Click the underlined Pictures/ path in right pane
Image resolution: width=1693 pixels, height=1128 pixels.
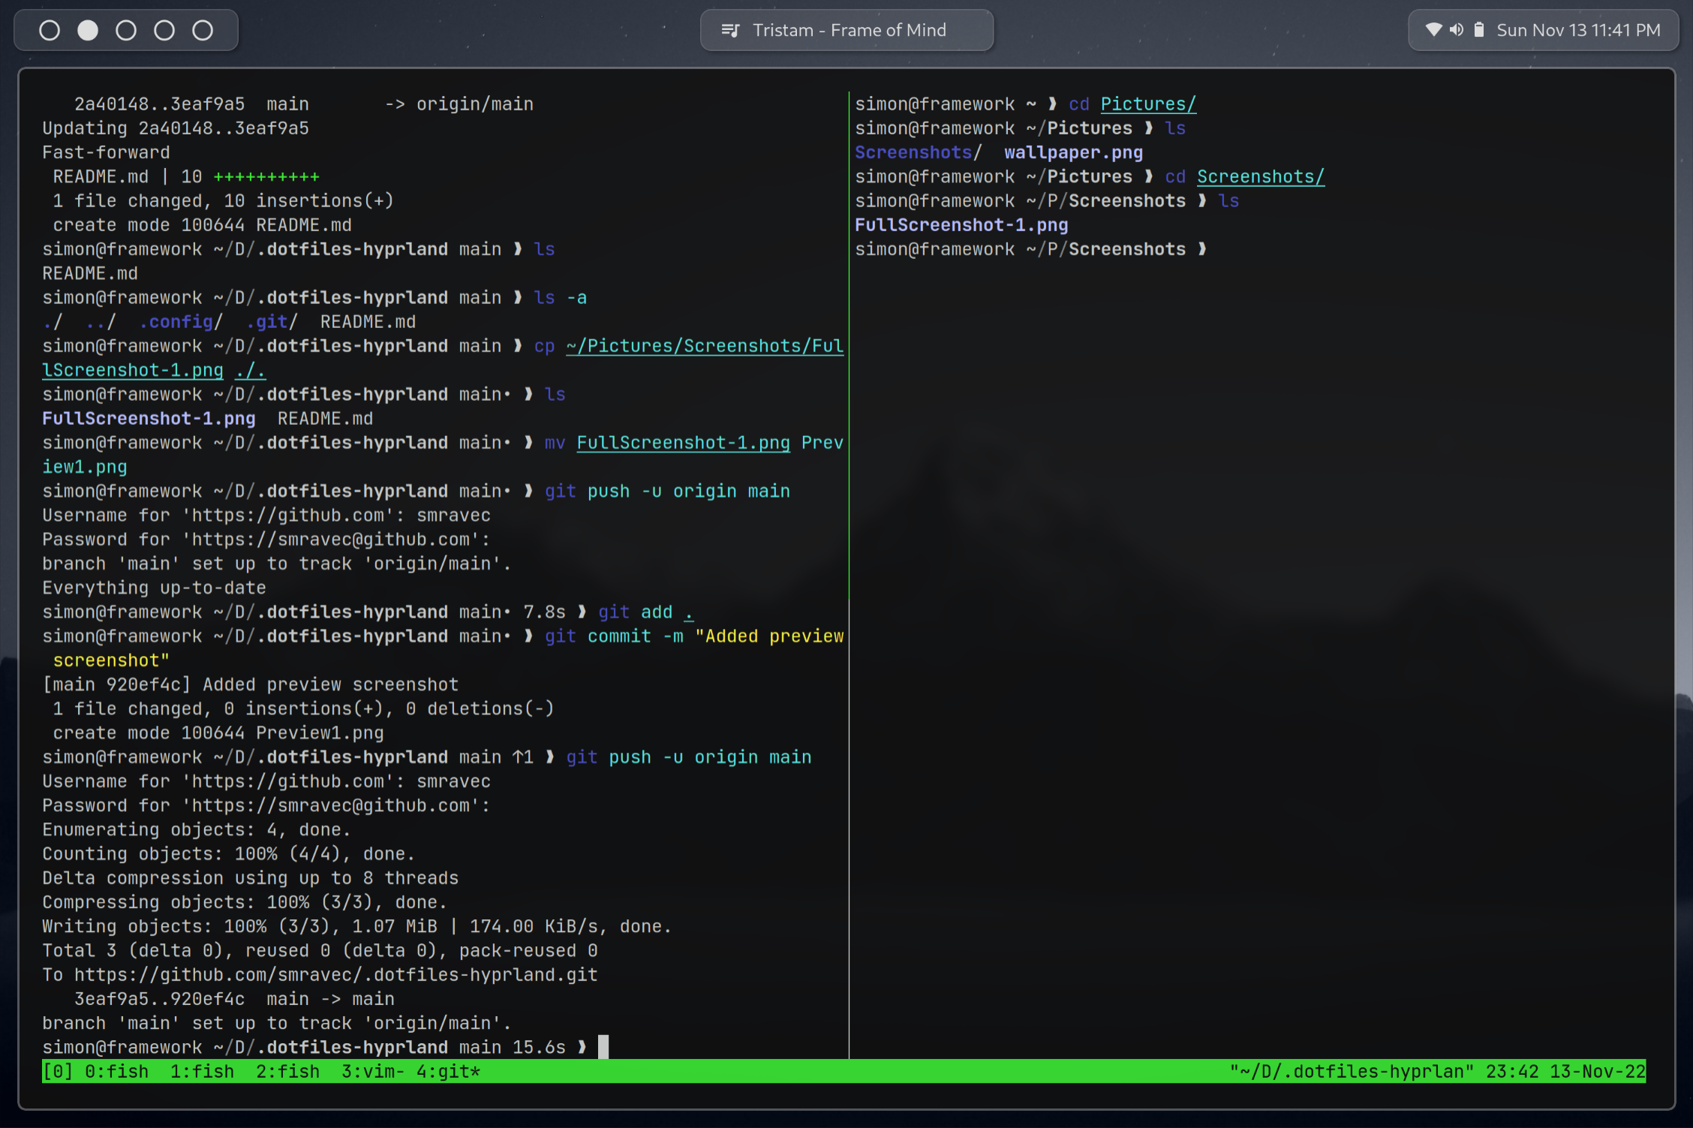click(x=1148, y=104)
